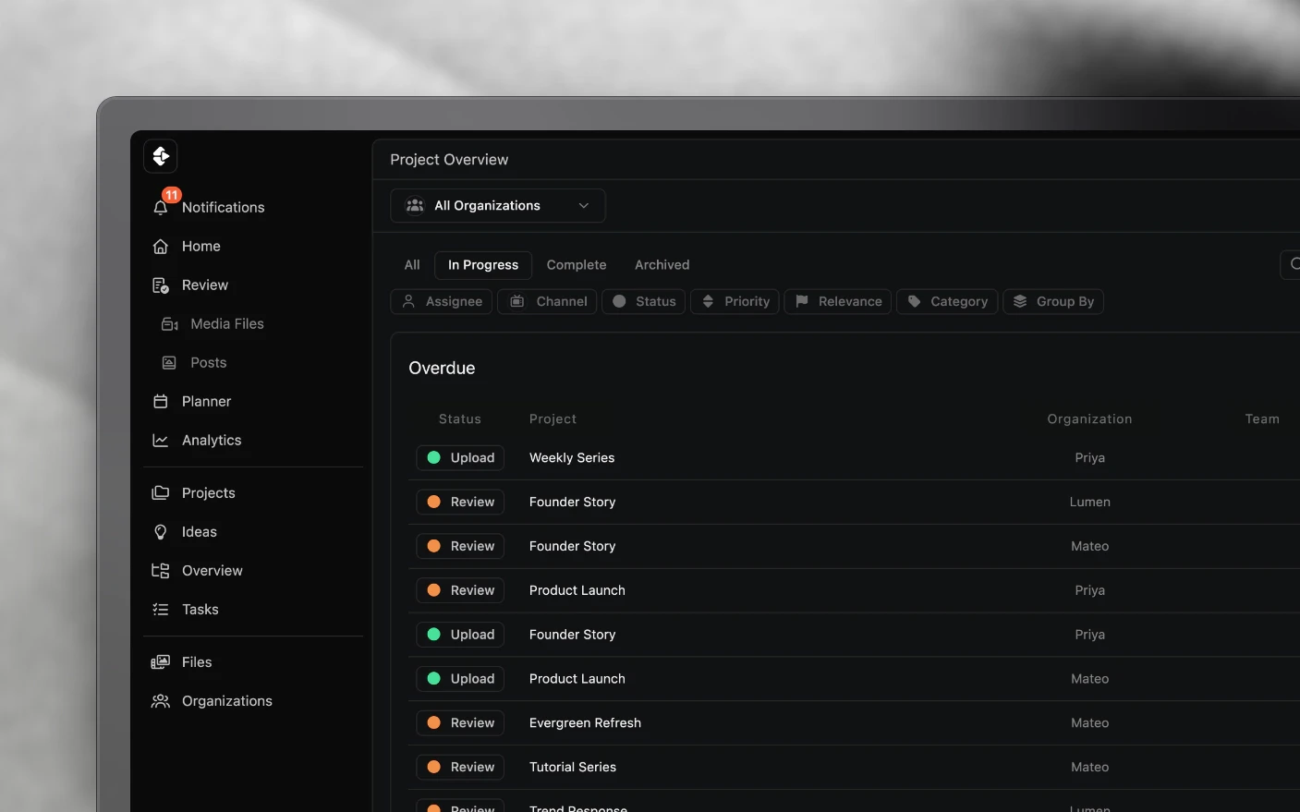The image size is (1300, 812).
Task: Open the Evergreen Refresh project
Action: [x=585, y=723]
